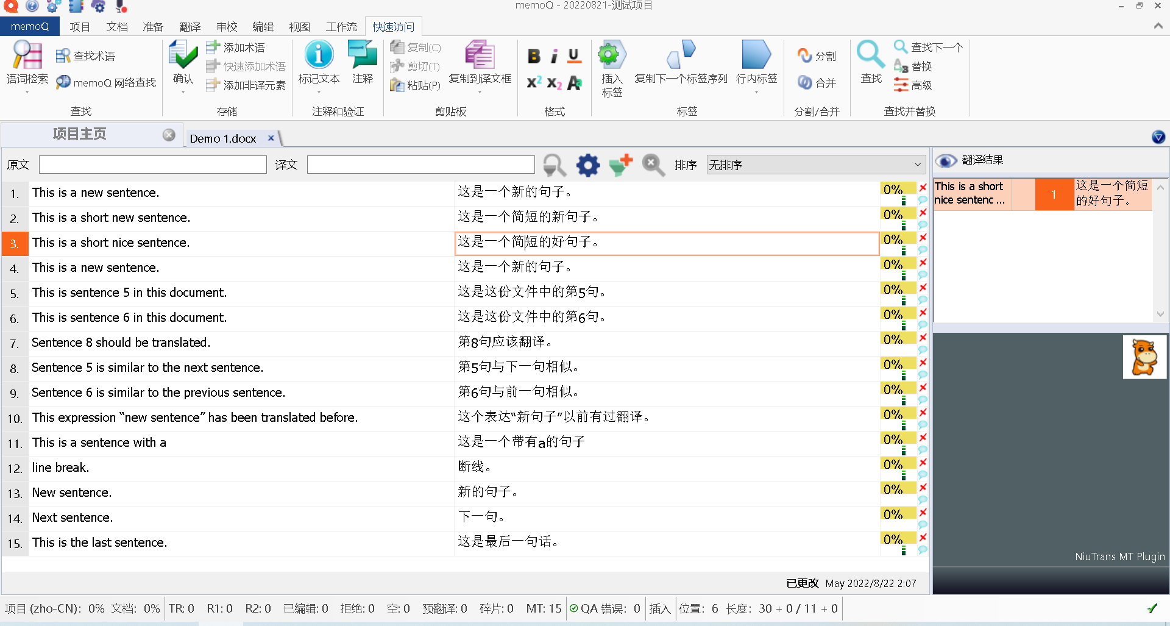
Task: Toggle italic formatting
Action: click(x=554, y=56)
